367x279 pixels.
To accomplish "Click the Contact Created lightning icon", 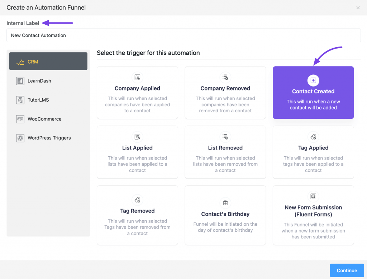I will [x=313, y=80].
